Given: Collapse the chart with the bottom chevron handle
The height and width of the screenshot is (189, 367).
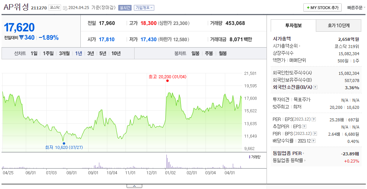Looking at the screenshot, I should 134,186.
